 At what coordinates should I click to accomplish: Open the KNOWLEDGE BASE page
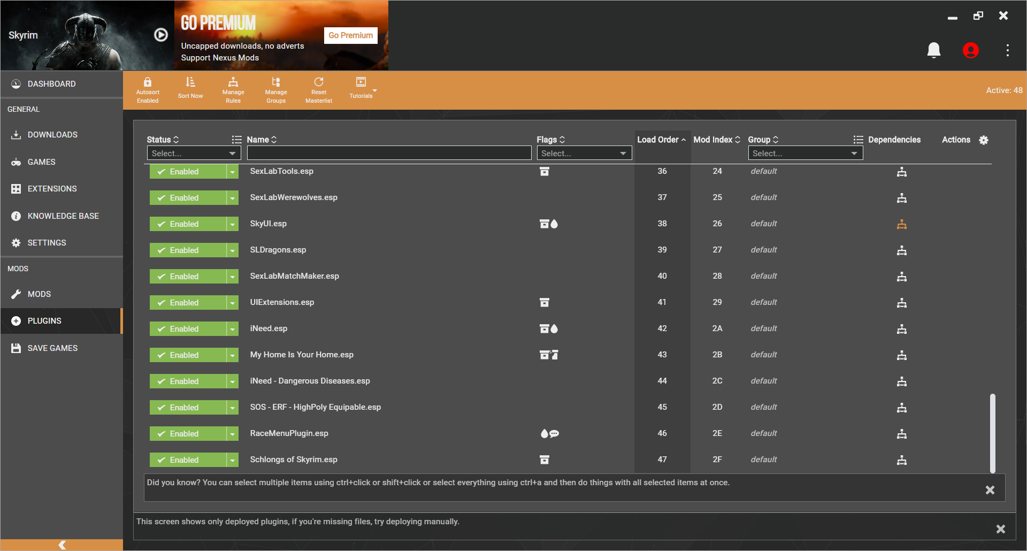[x=63, y=216]
